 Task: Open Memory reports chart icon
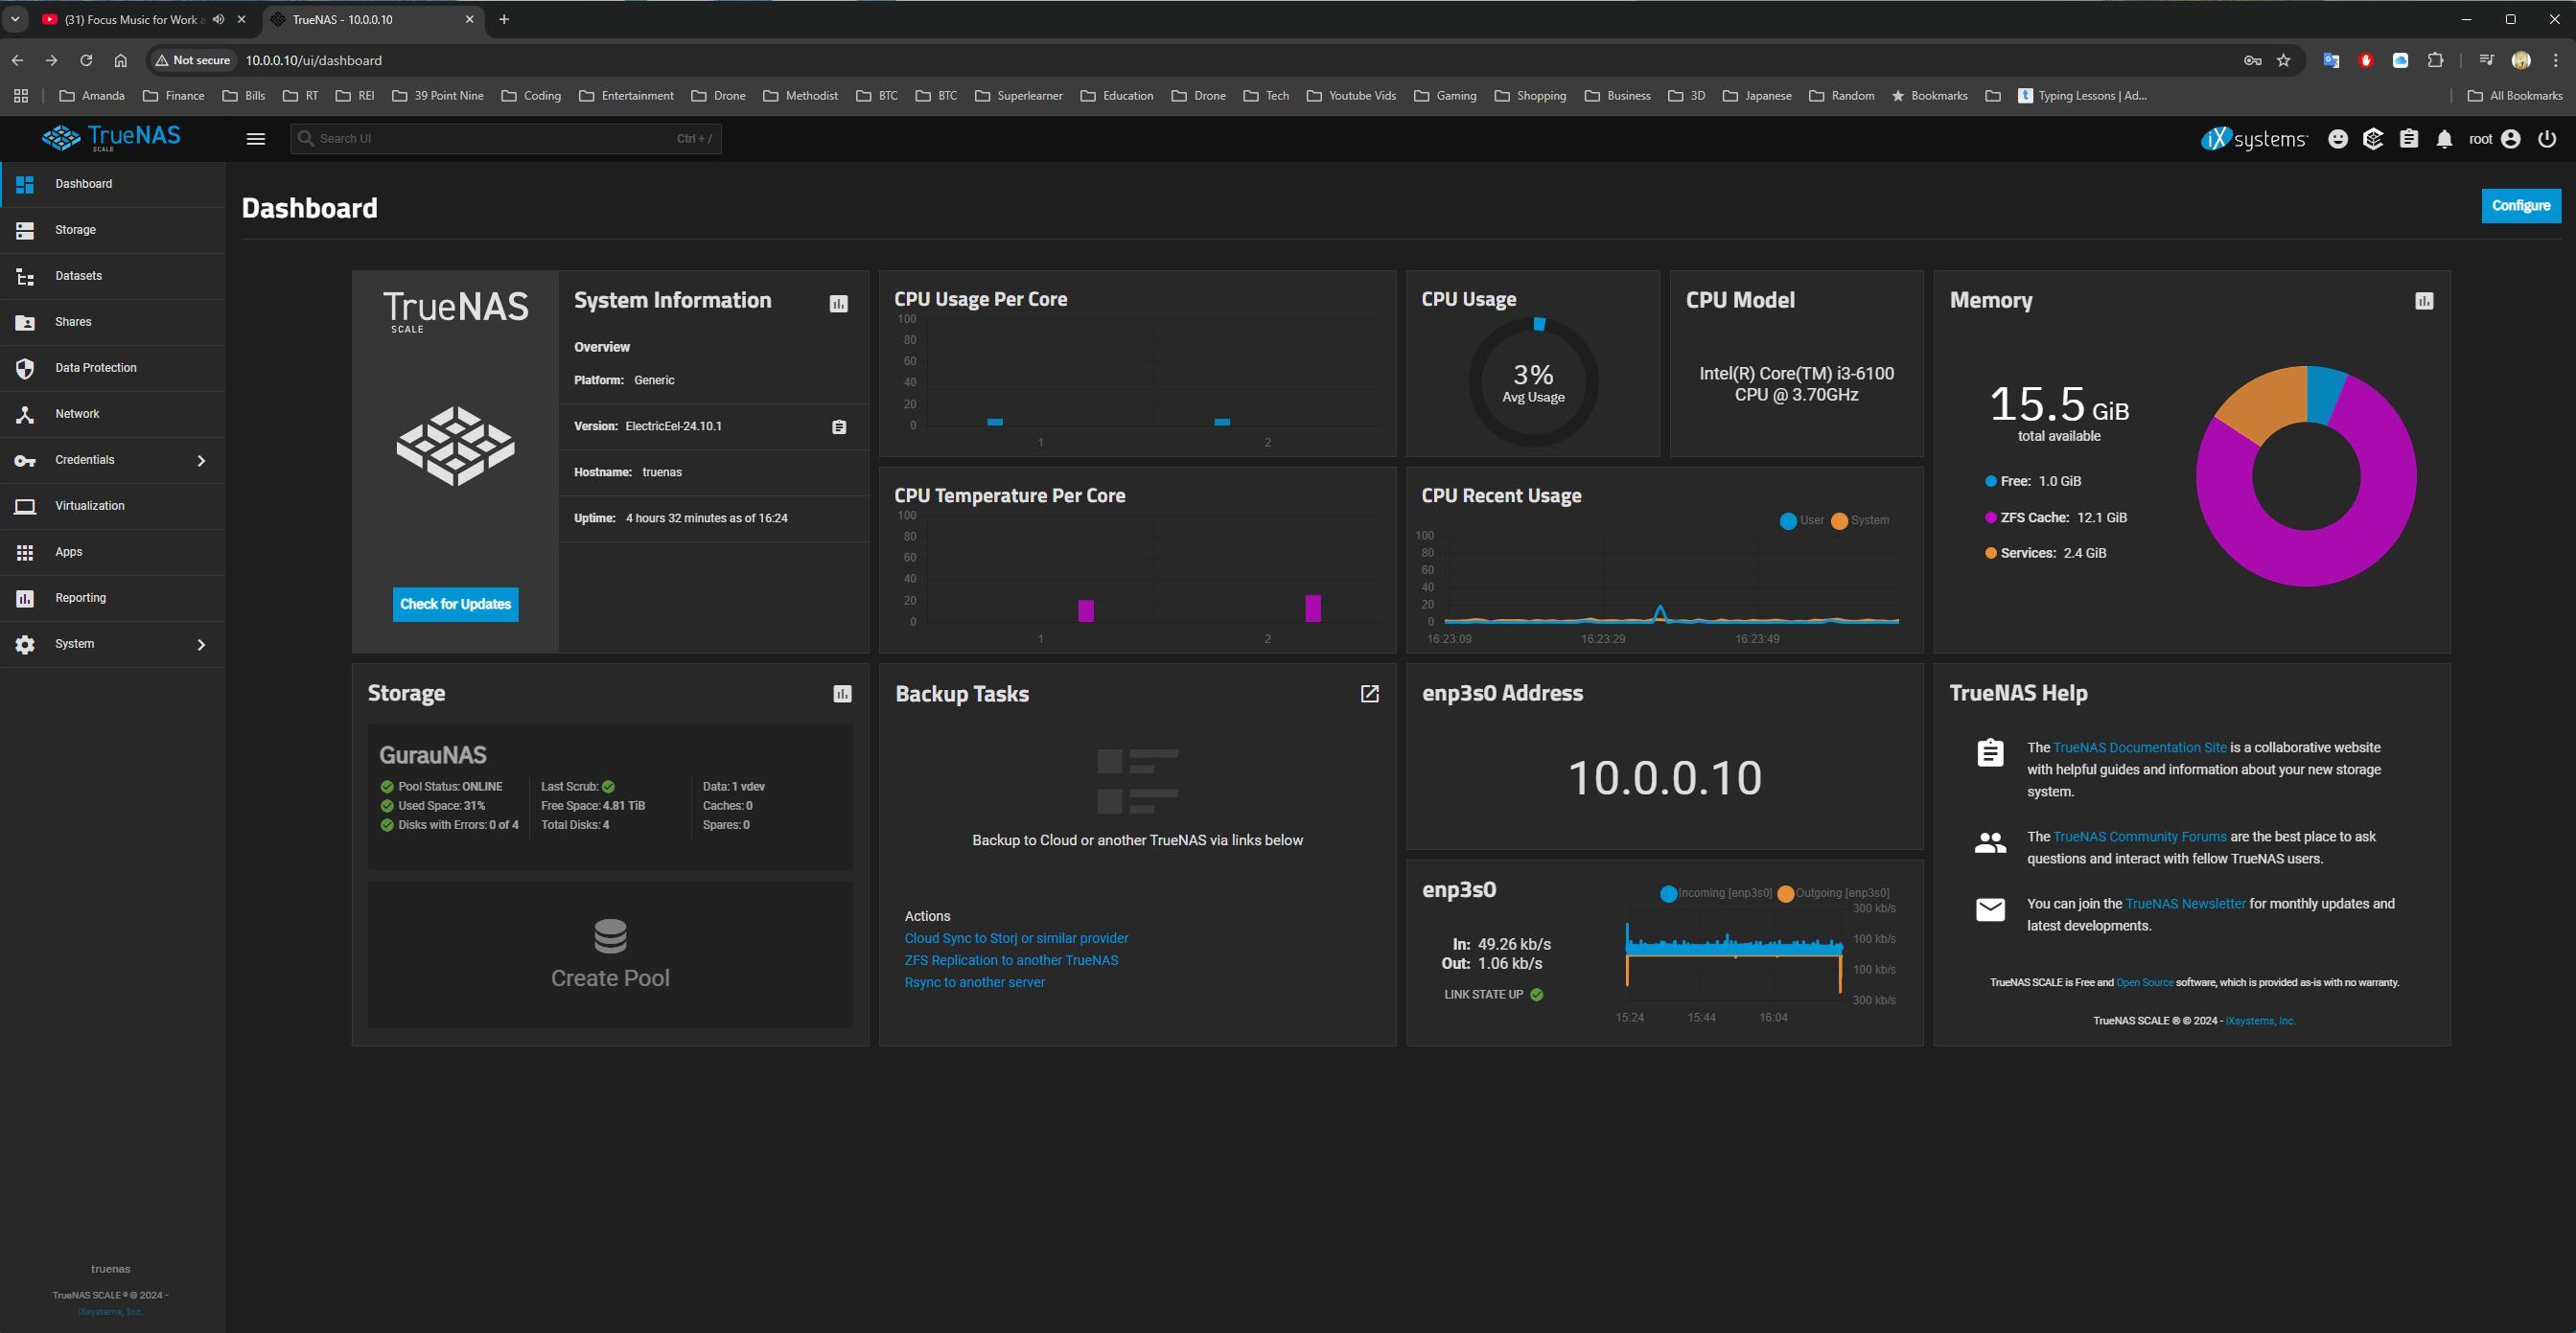[x=2423, y=301]
